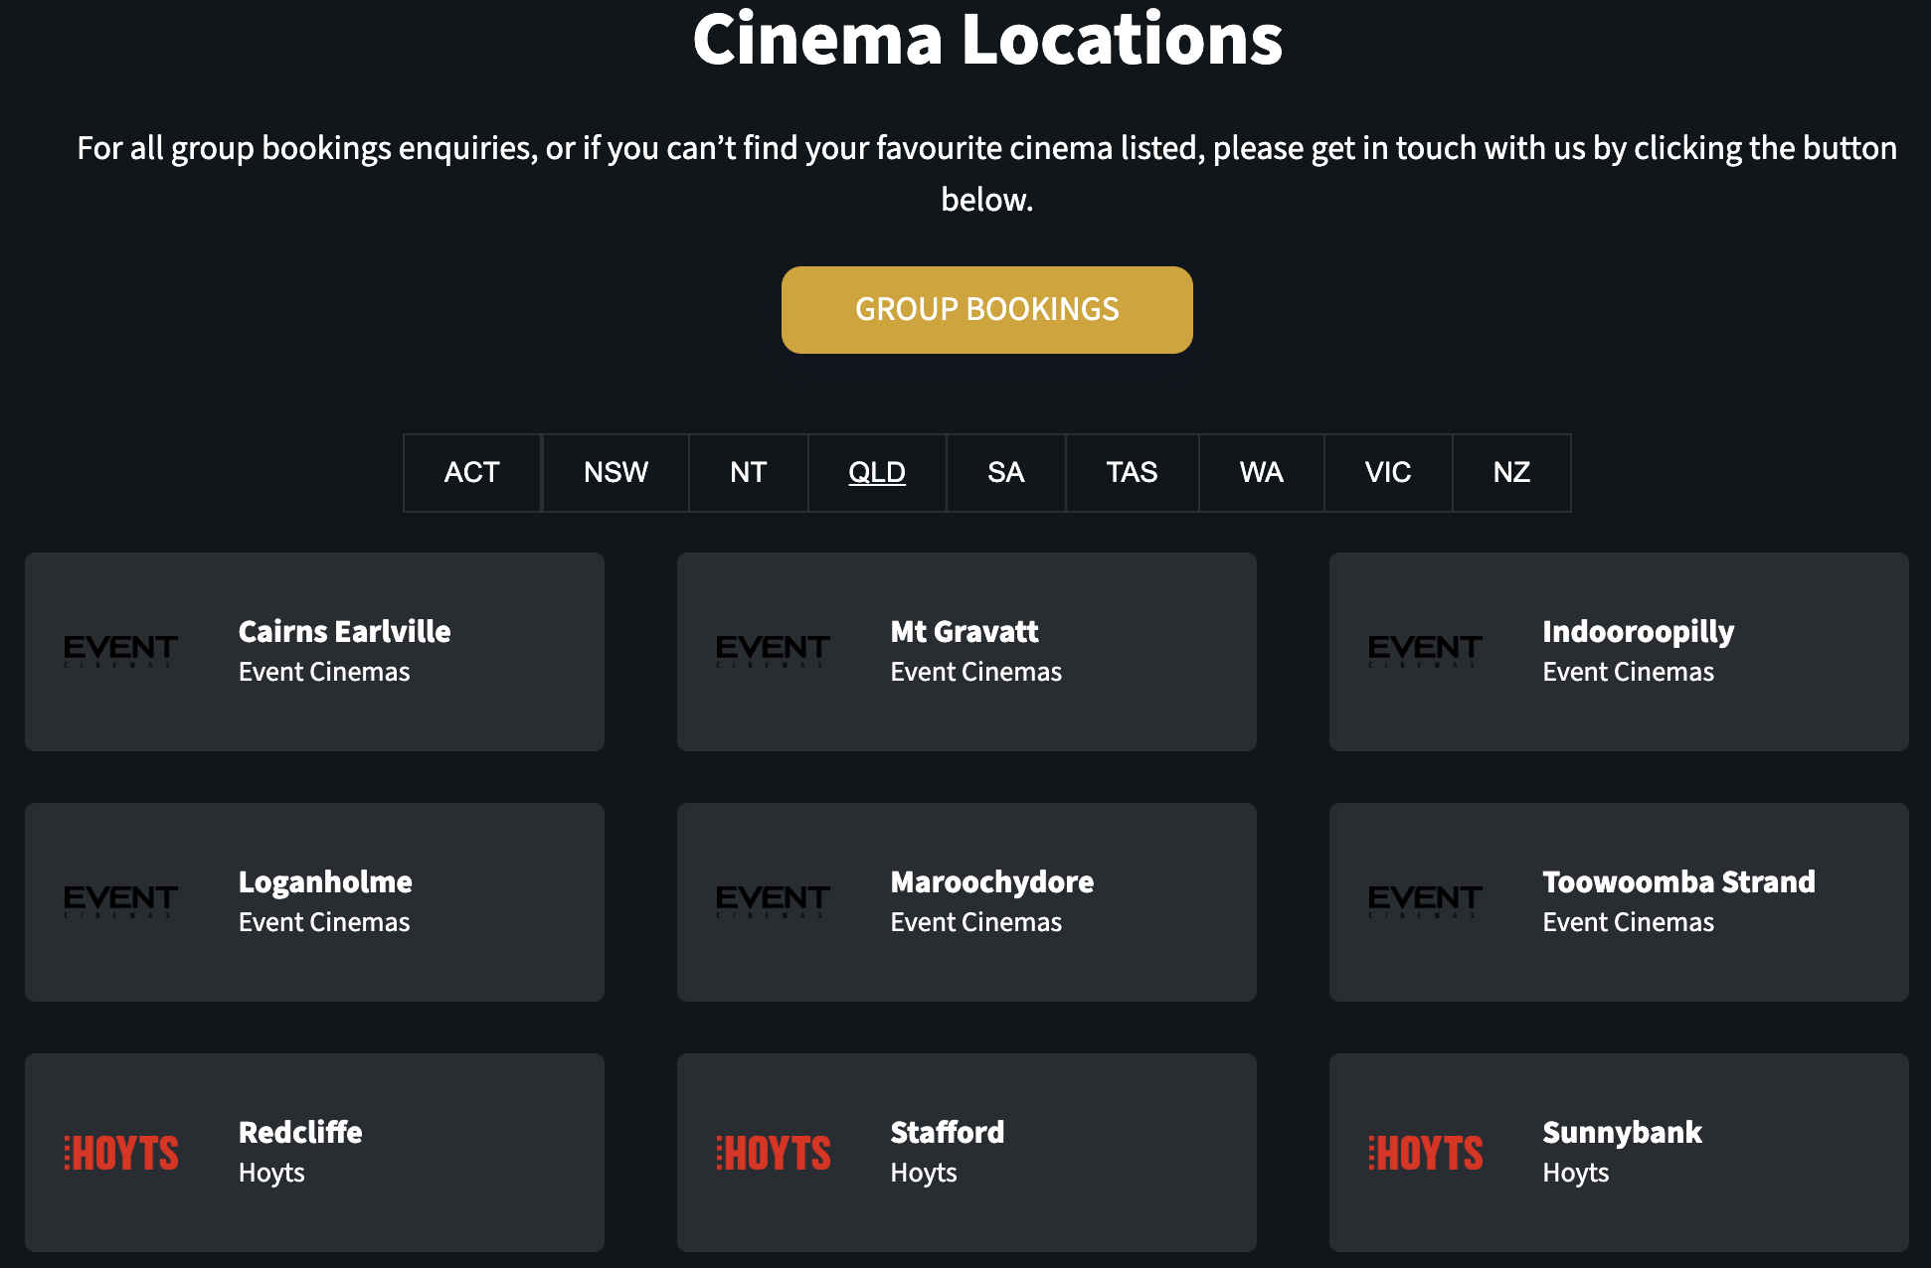Click the Hoyts logo on Stafford card
This screenshot has height=1268, width=1931.
(774, 1153)
